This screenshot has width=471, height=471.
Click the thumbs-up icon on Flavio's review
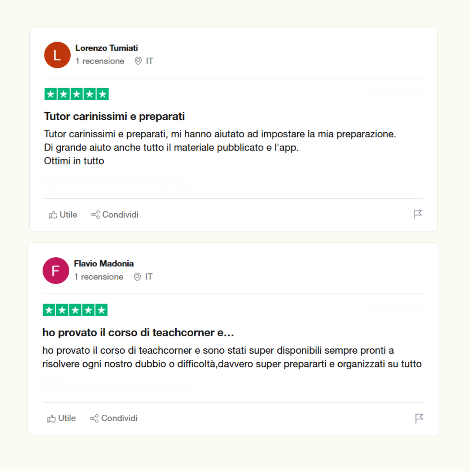click(x=51, y=418)
